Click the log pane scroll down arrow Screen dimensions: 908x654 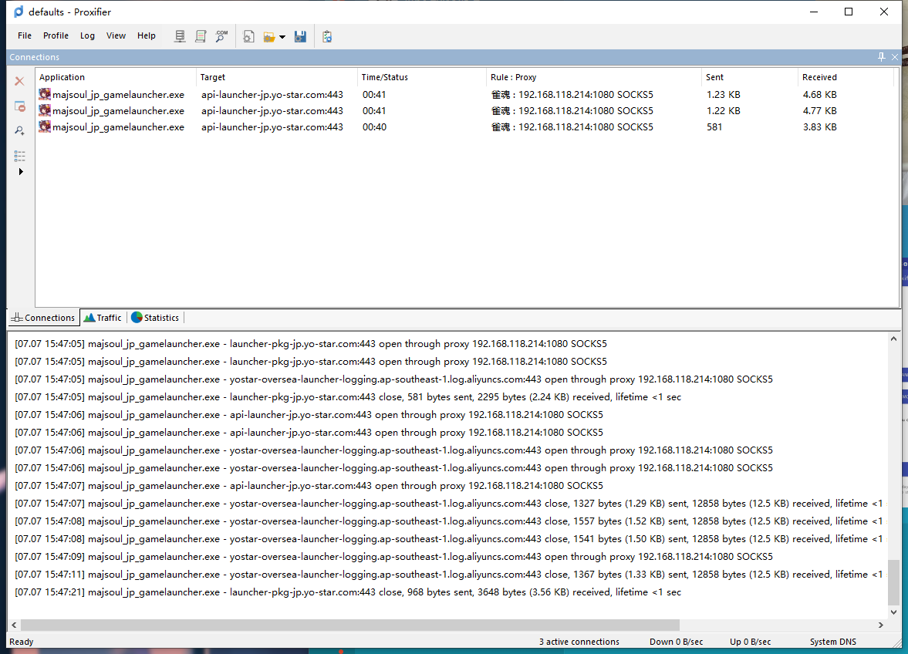click(x=893, y=612)
